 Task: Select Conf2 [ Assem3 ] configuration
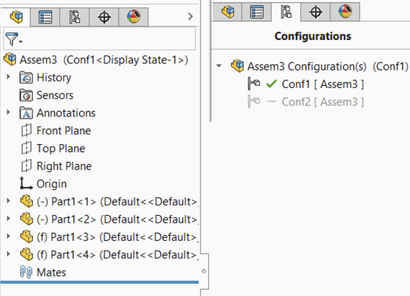[323, 102]
